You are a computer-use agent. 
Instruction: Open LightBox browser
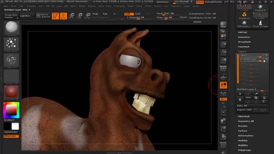pyautogui.click(x=27, y=16)
